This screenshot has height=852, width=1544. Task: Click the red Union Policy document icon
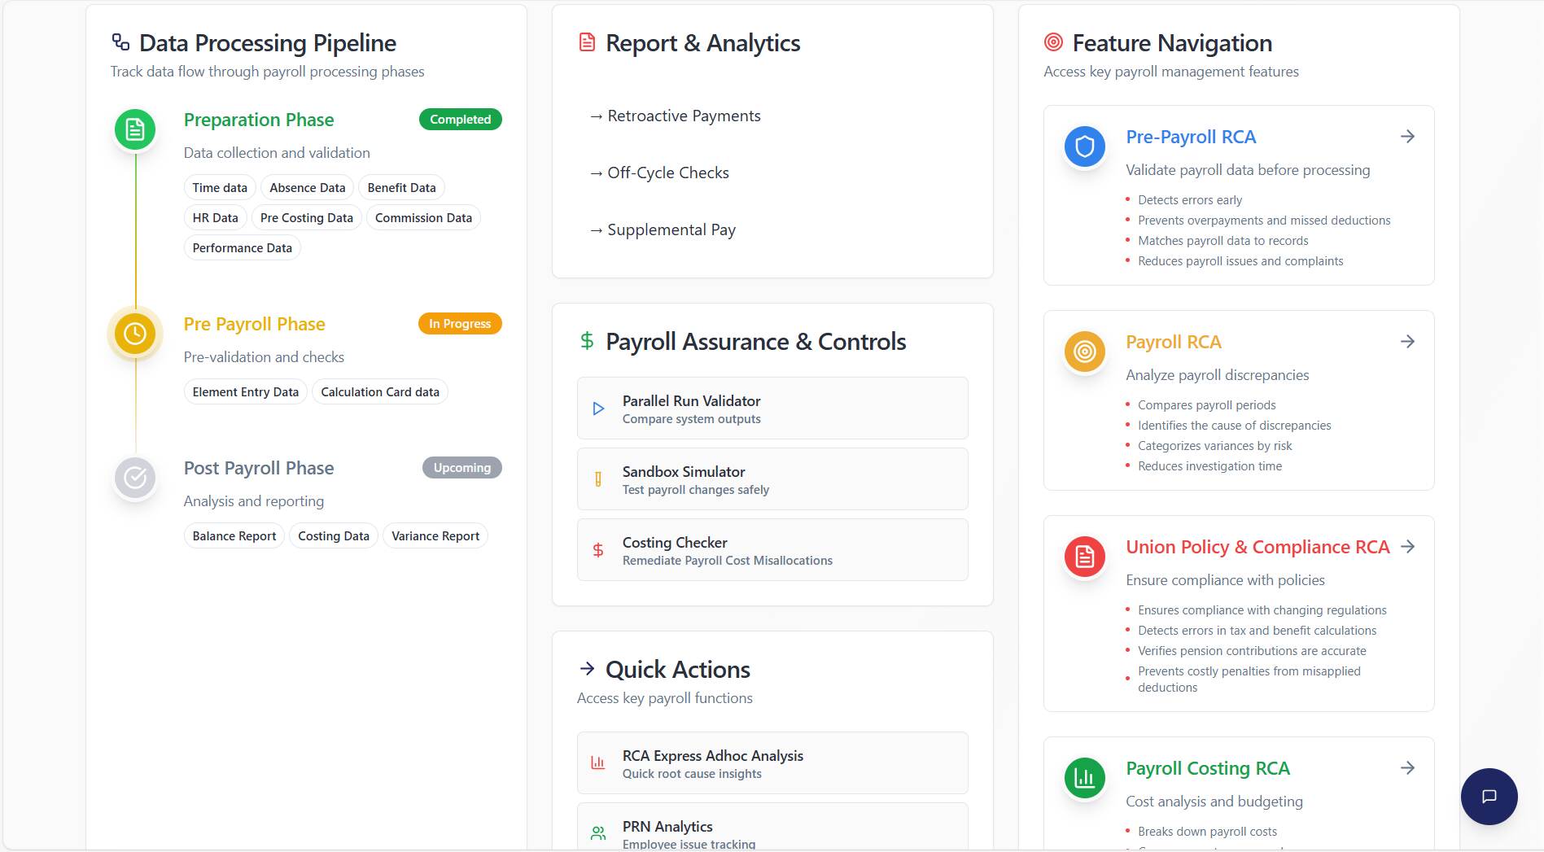(1084, 557)
